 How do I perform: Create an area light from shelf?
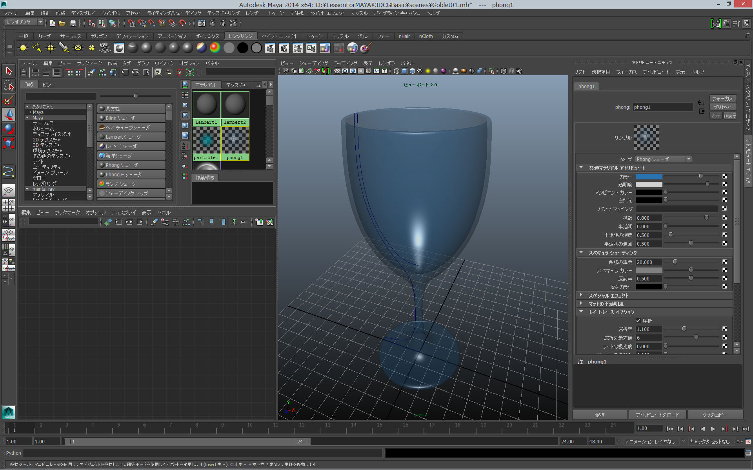[78, 48]
